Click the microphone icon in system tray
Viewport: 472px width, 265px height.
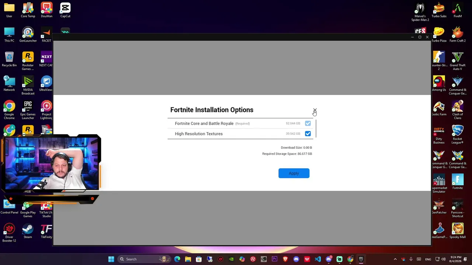tap(411, 259)
